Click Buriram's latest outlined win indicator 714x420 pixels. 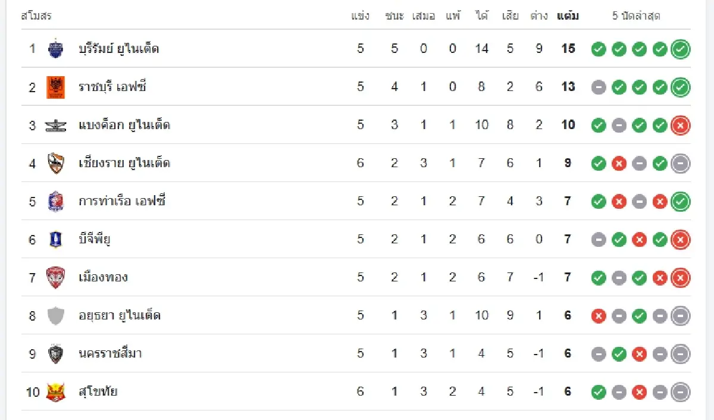pos(680,49)
